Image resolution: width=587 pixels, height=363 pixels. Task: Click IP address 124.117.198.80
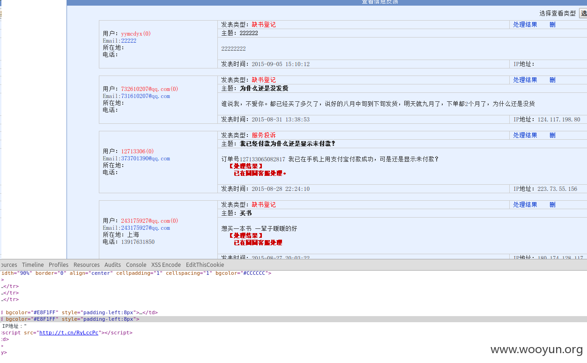coord(559,120)
